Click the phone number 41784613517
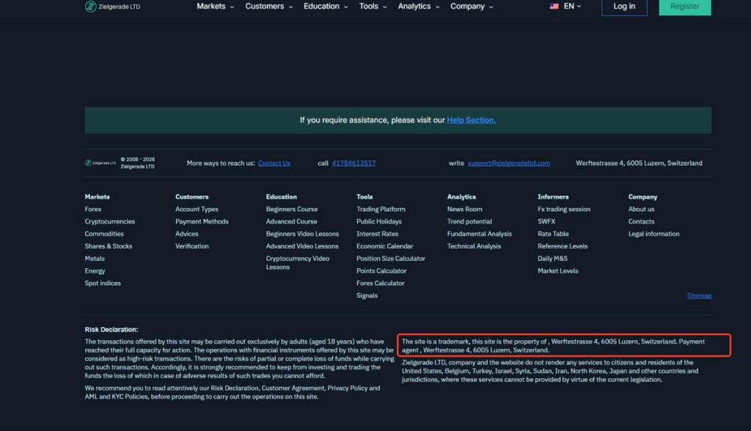 pyautogui.click(x=354, y=163)
